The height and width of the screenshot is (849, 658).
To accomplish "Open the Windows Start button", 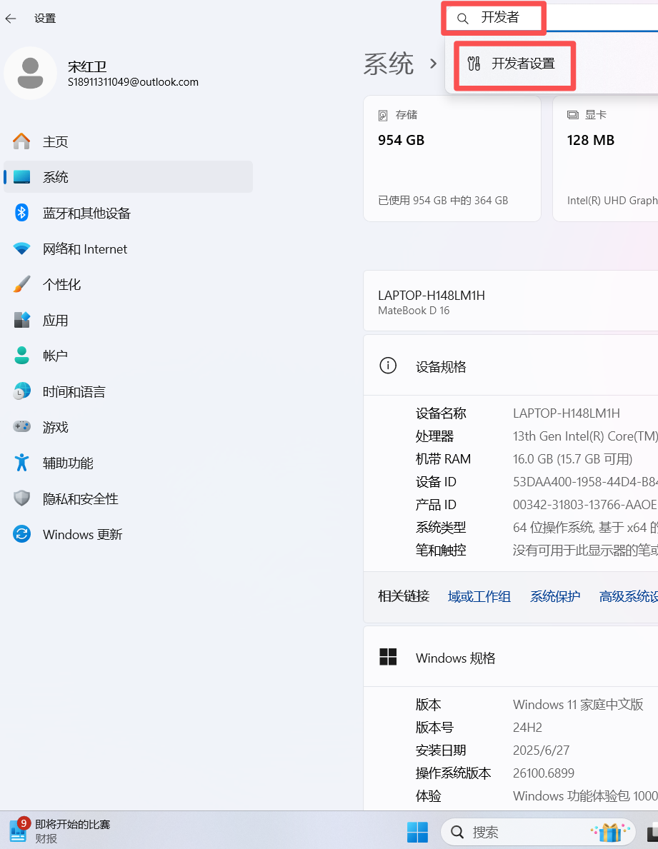I will coord(417,832).
